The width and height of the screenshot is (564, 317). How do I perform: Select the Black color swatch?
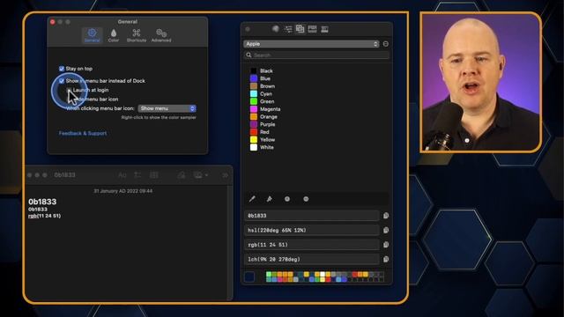[x=254, y=70]
